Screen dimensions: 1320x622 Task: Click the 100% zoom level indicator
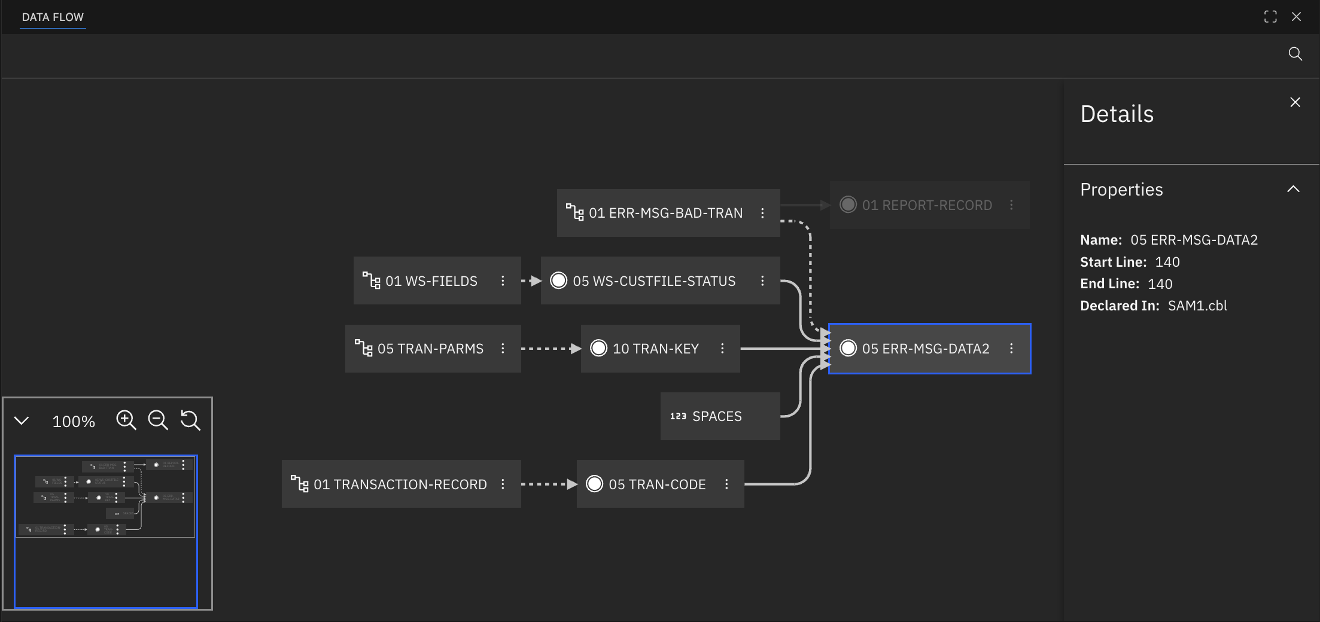(74, 421)
